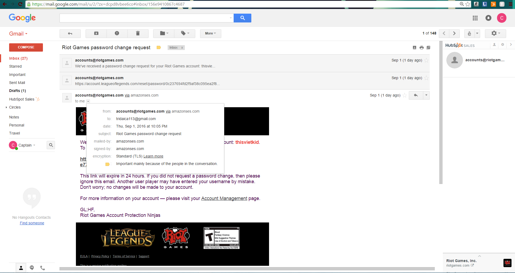
Task: Open Drafts (1) folder
Action: (17, 91)
